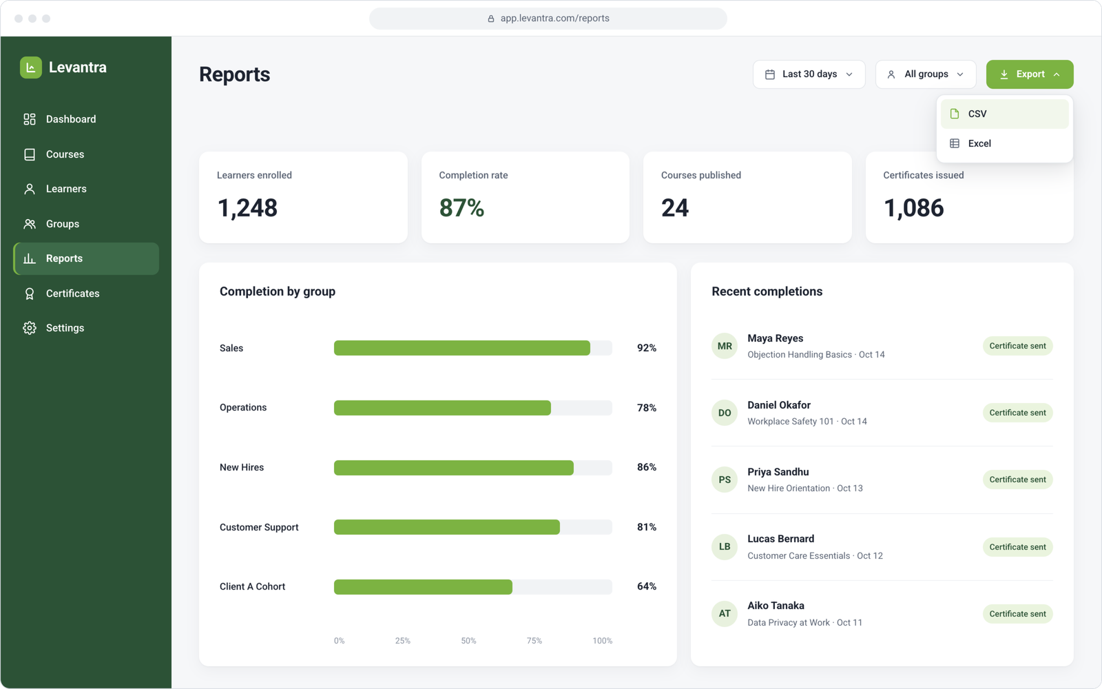Choose Excel from the export menu

point(1005,143)
